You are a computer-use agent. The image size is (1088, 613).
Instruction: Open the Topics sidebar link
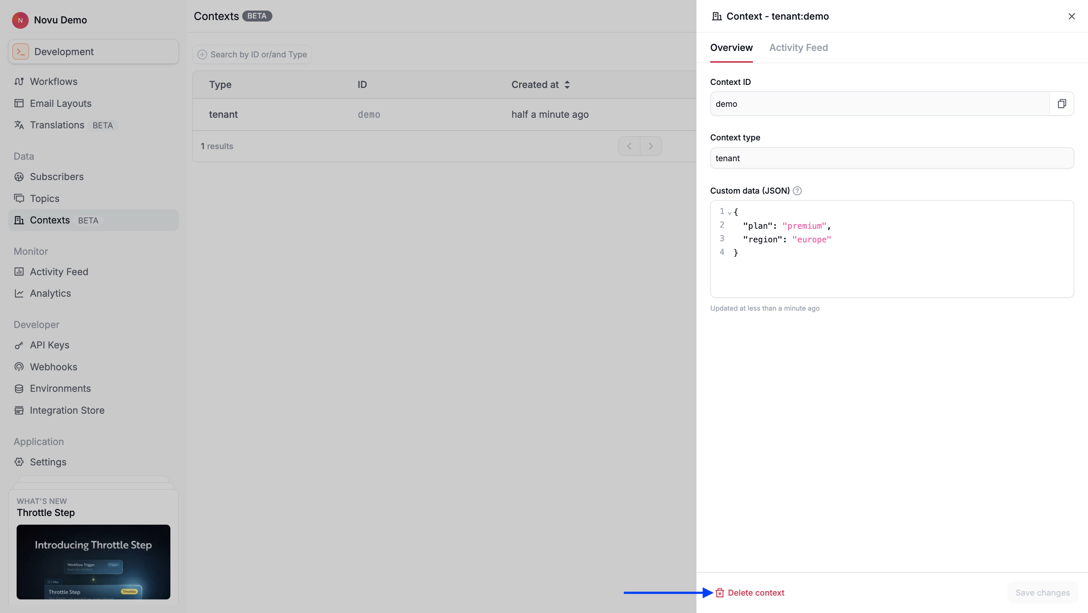click(44, 198)
